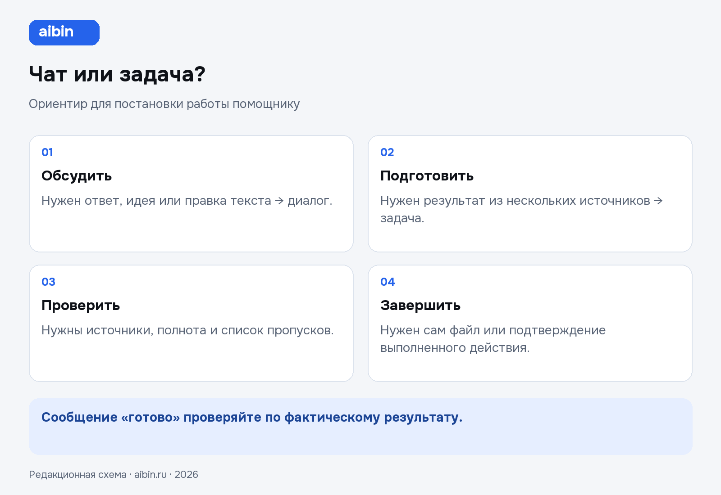The image size is (721, 495).
Task: Select the heading 'Чат или задача?'
Action: point(117,74)
